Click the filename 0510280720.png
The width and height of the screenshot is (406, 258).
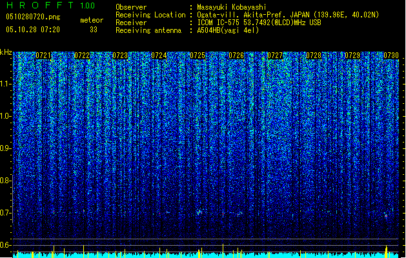coord(33,17)
